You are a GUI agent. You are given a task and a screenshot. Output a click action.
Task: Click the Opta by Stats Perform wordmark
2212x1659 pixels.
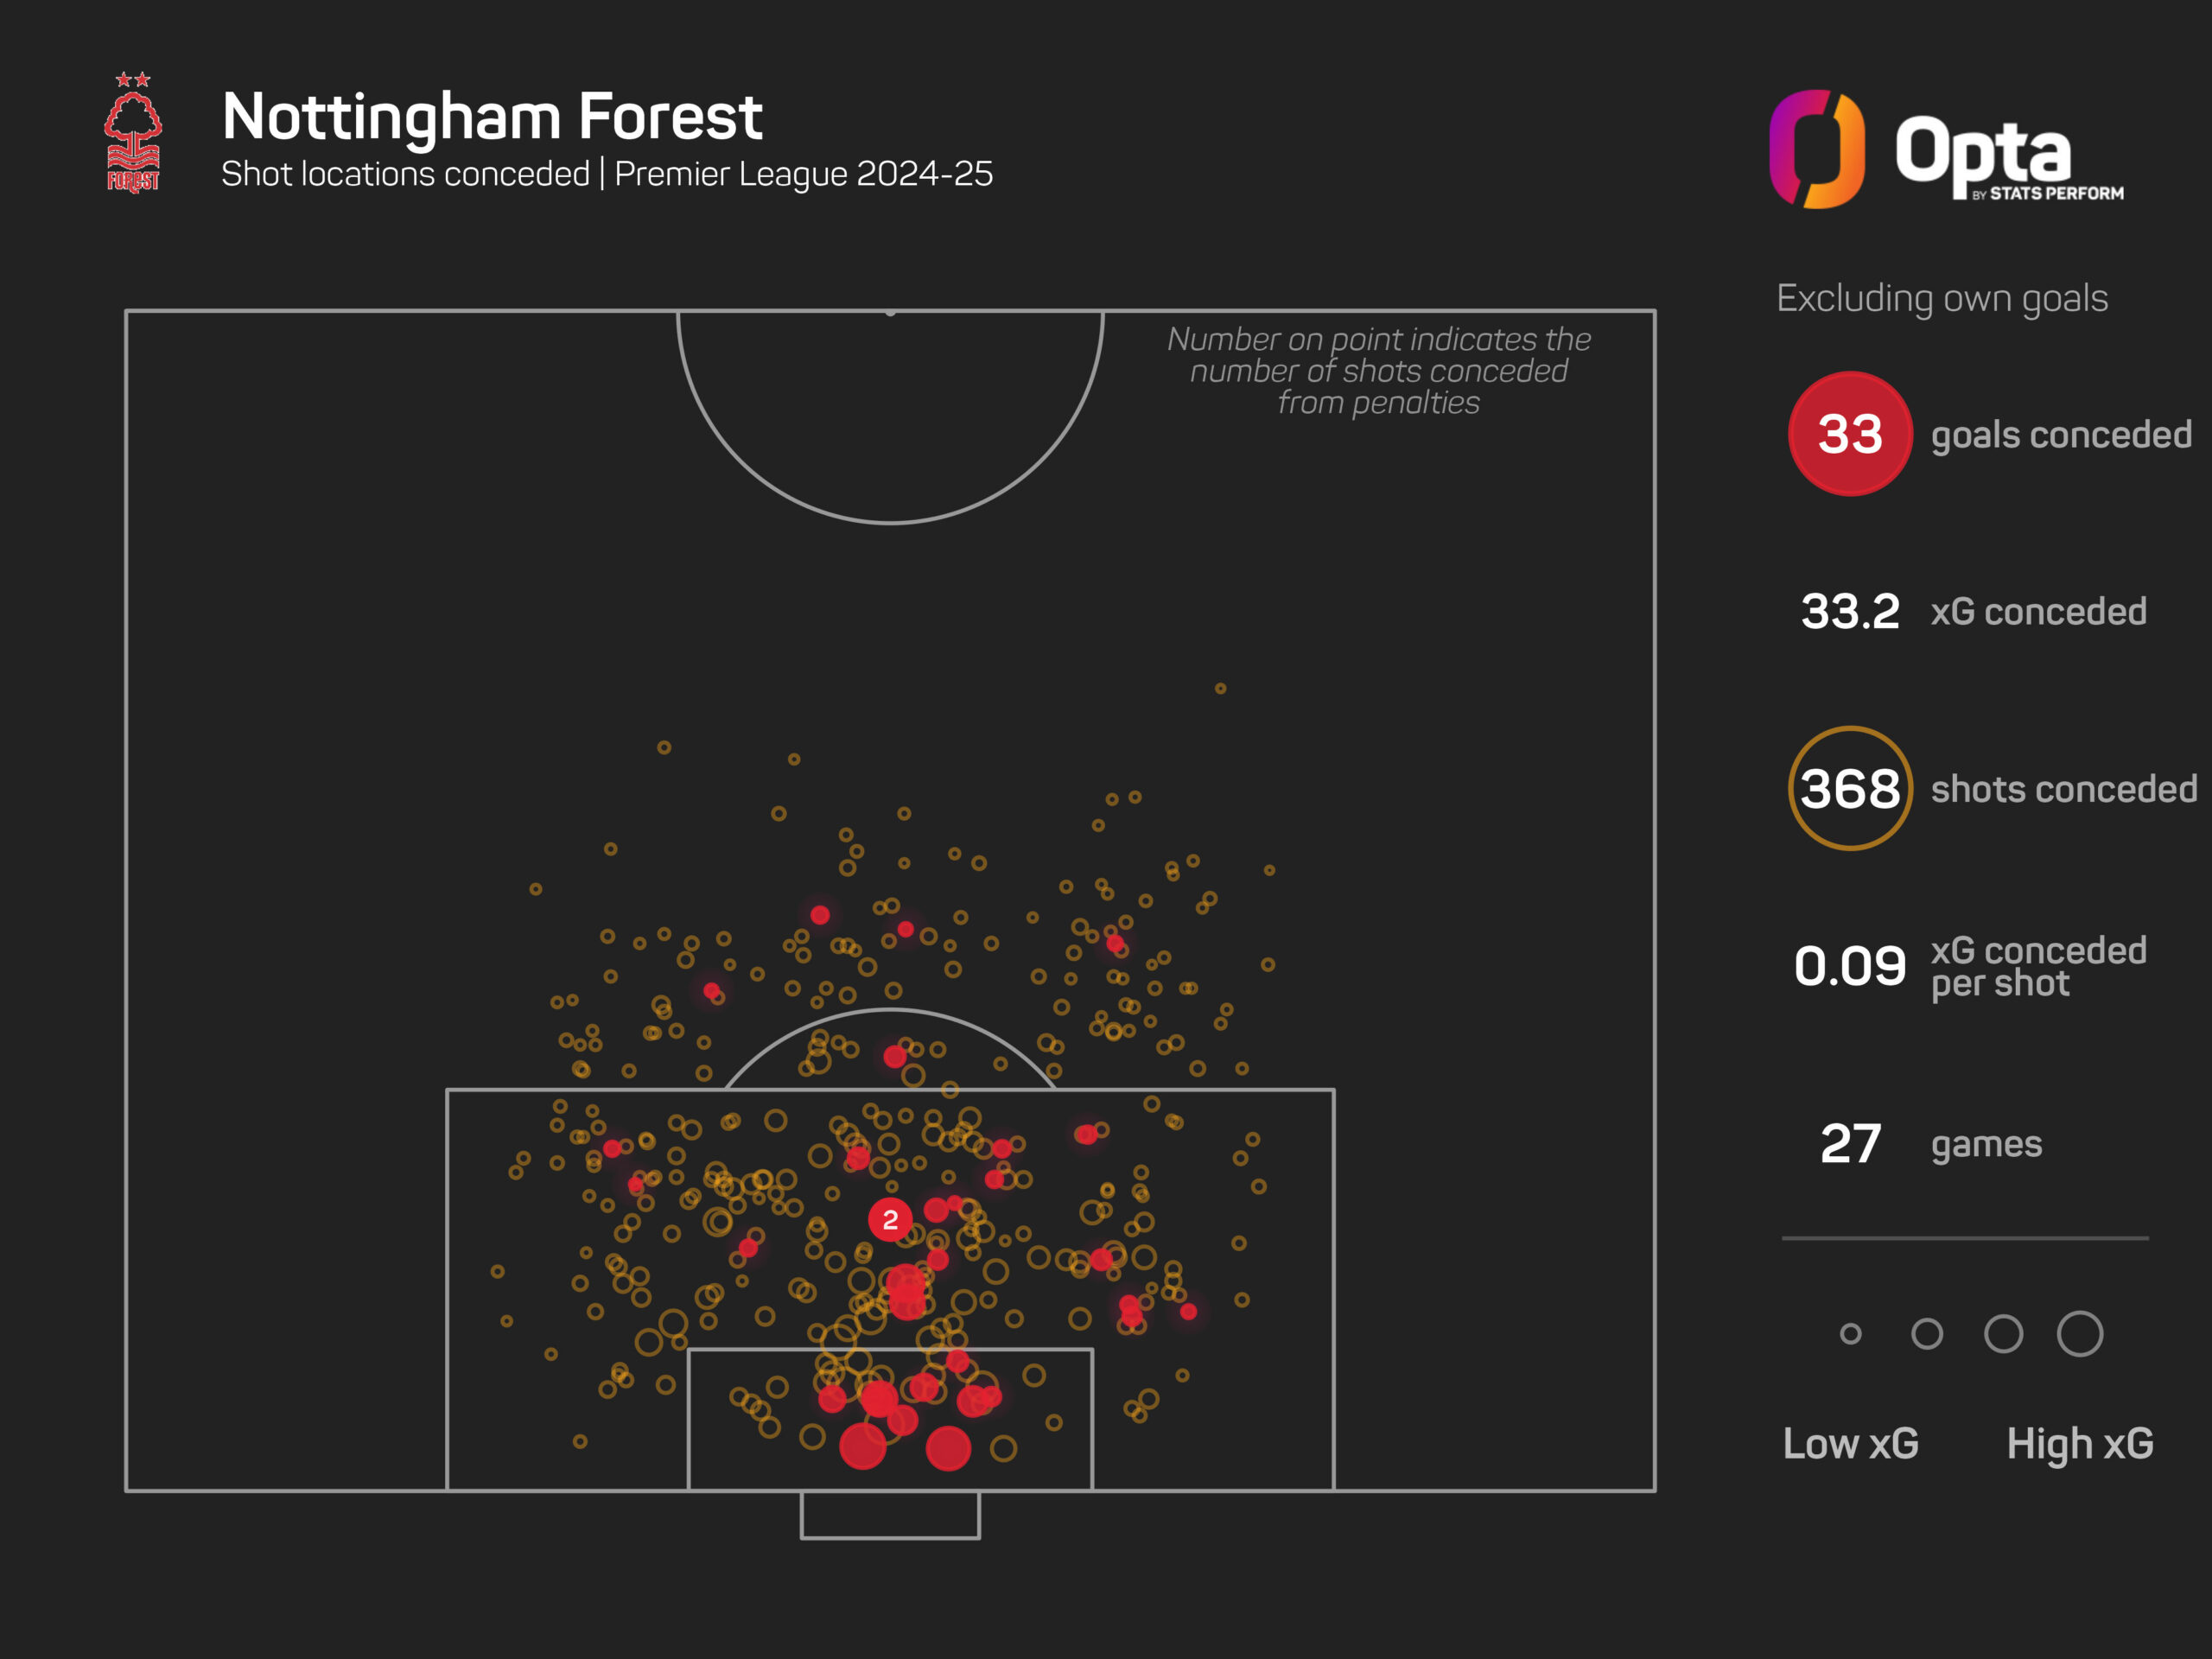click(x=2008, y=157)
